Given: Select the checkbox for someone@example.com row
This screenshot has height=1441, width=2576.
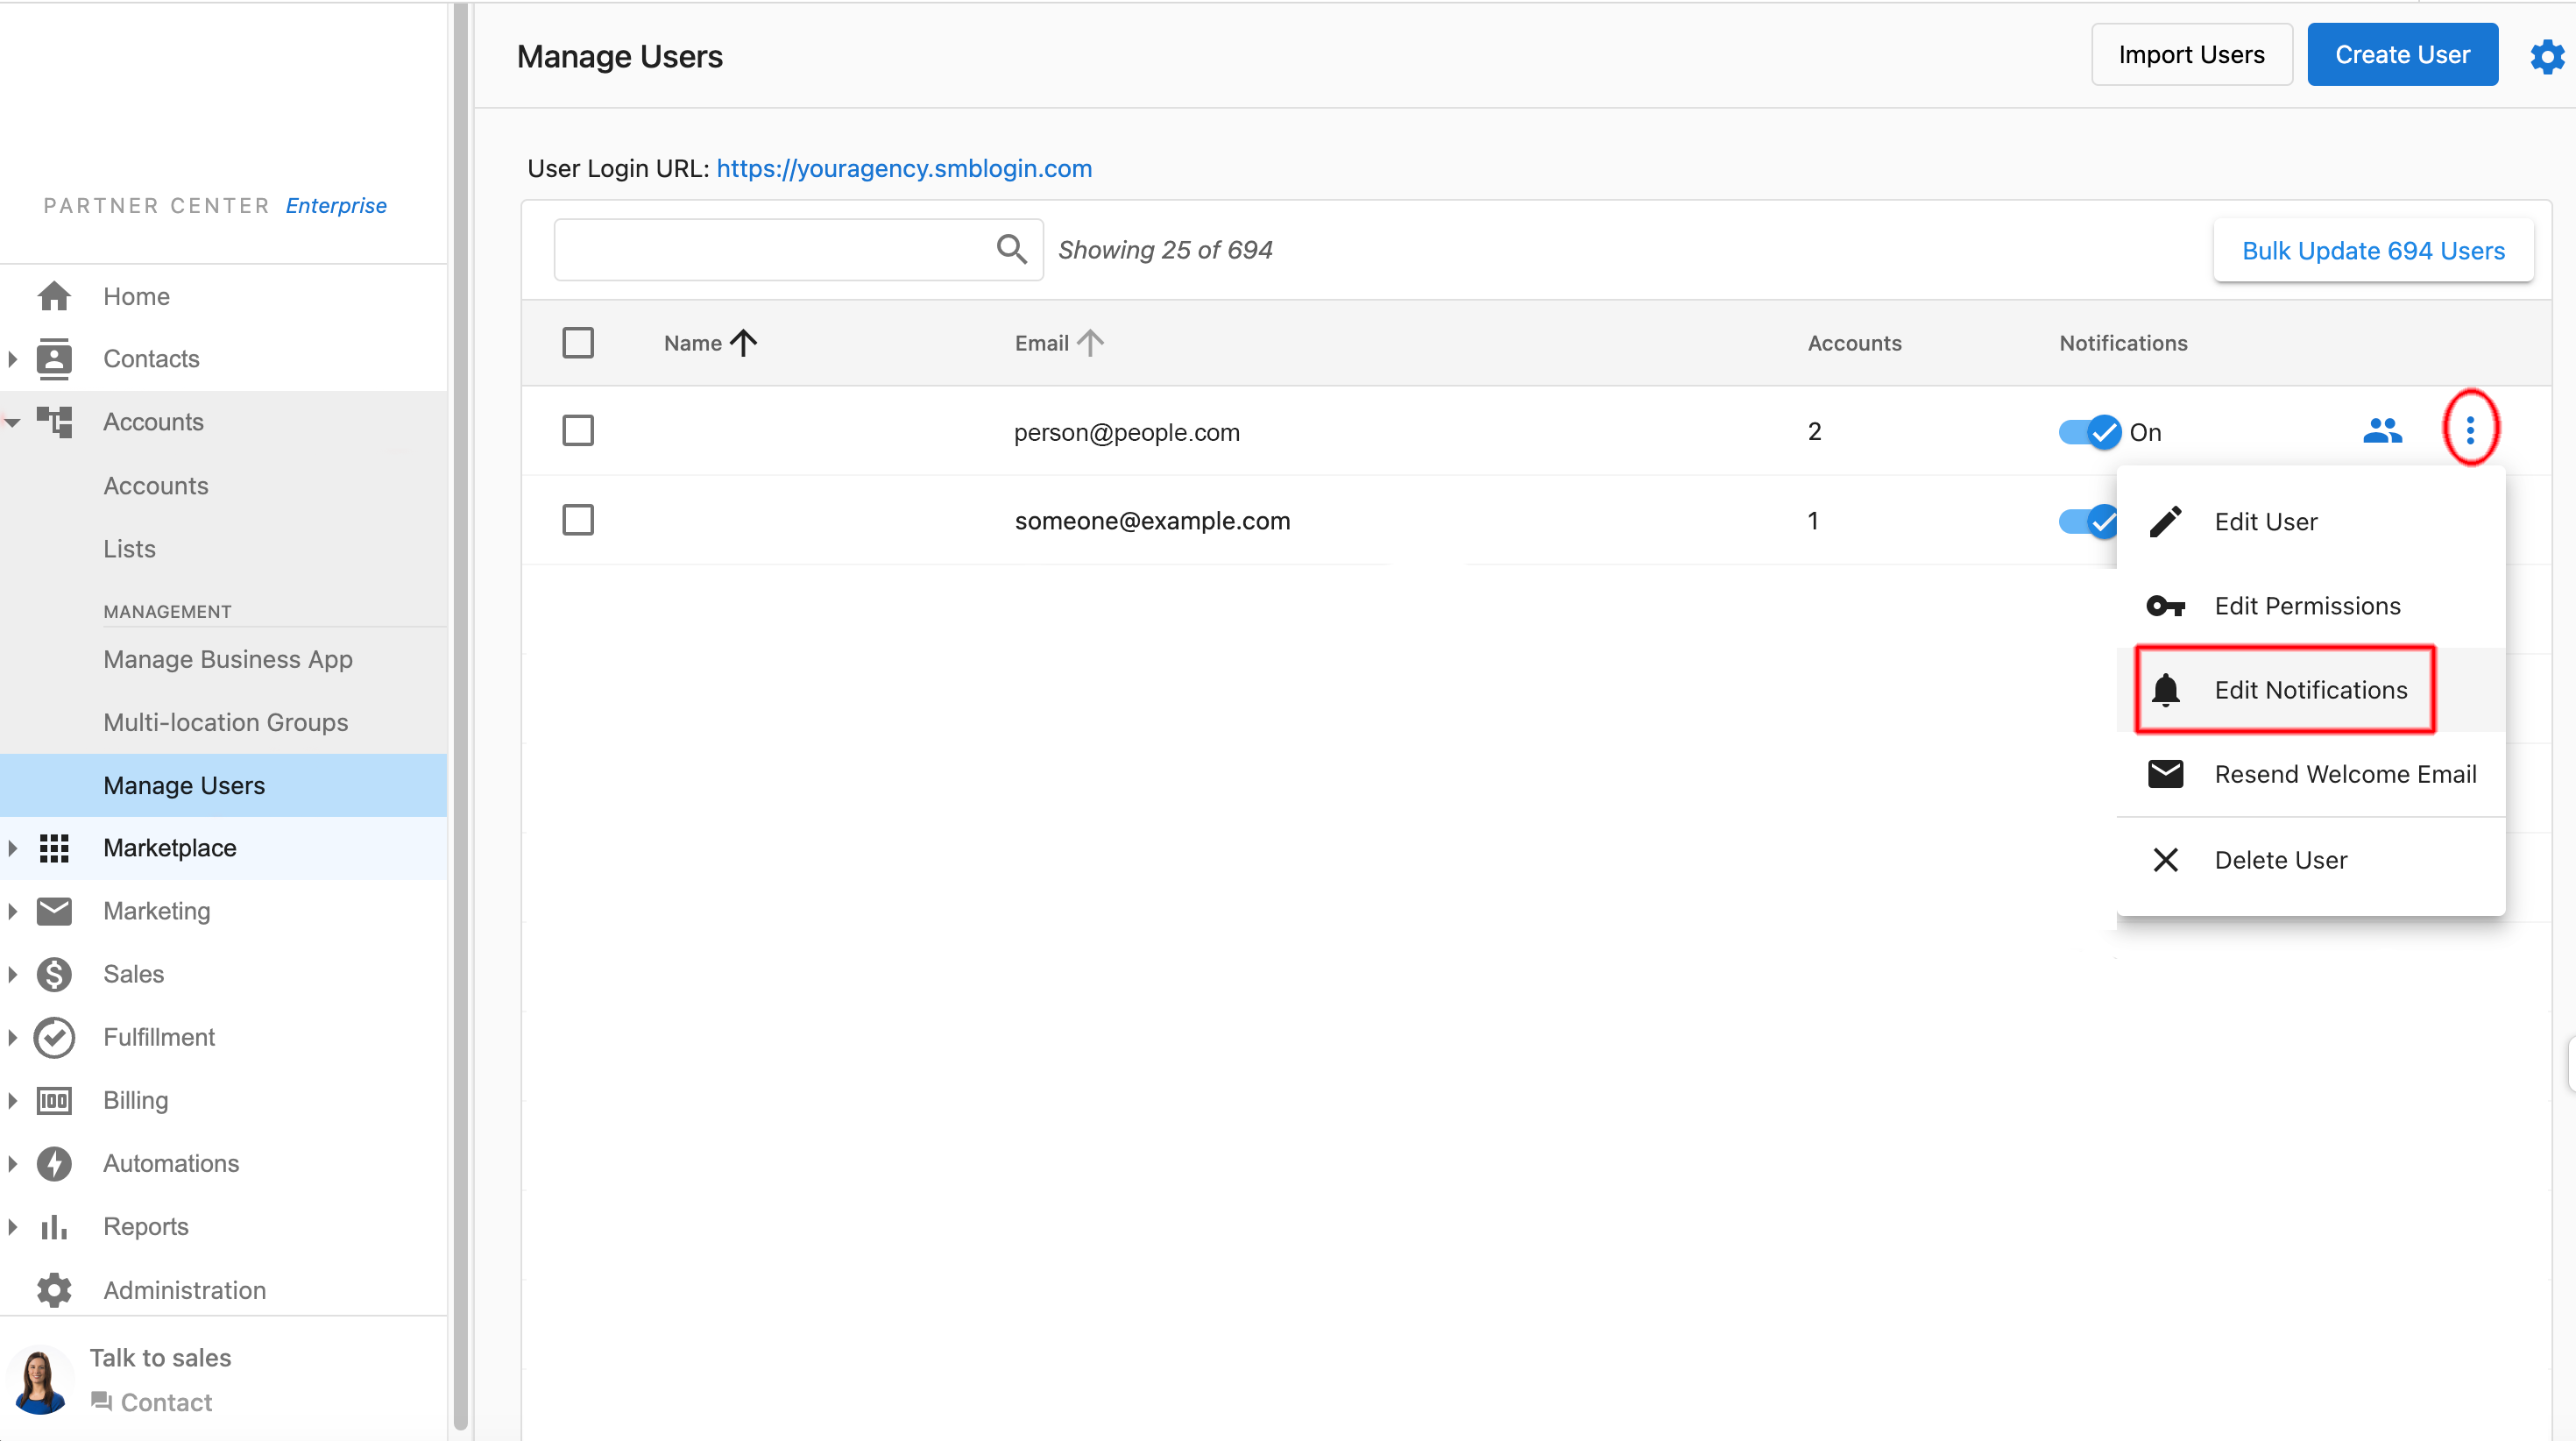Looking at the screenshot, I should (x=578, y=521).
